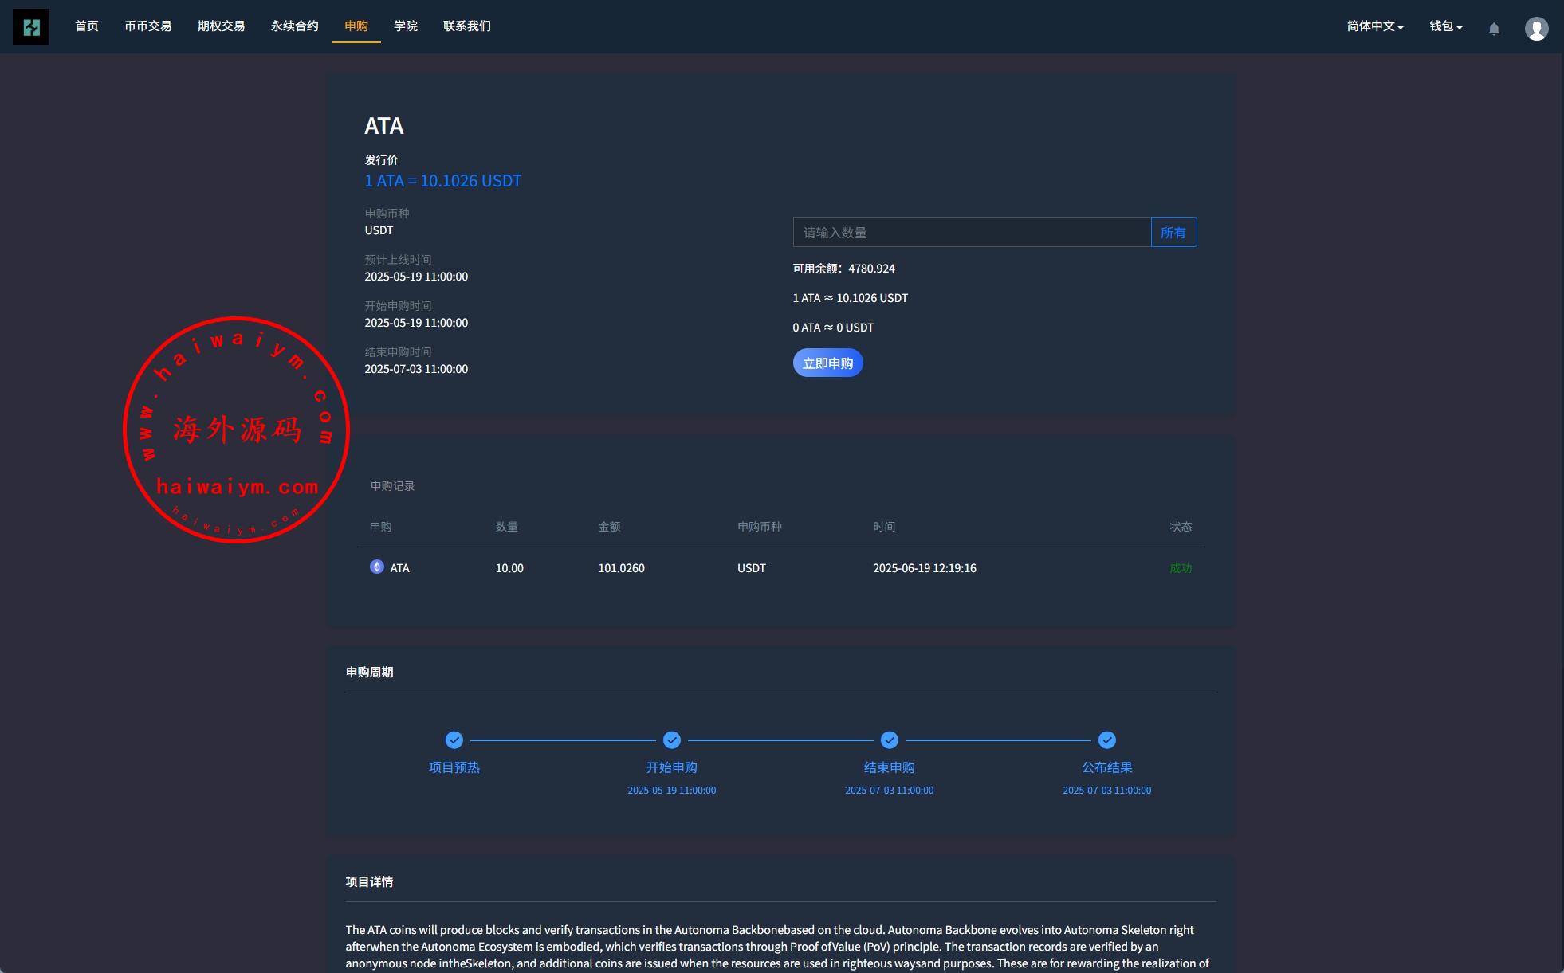Open the 联系我们 contact link
This screenshot has width=1564, height=973.
click(467, 26)
